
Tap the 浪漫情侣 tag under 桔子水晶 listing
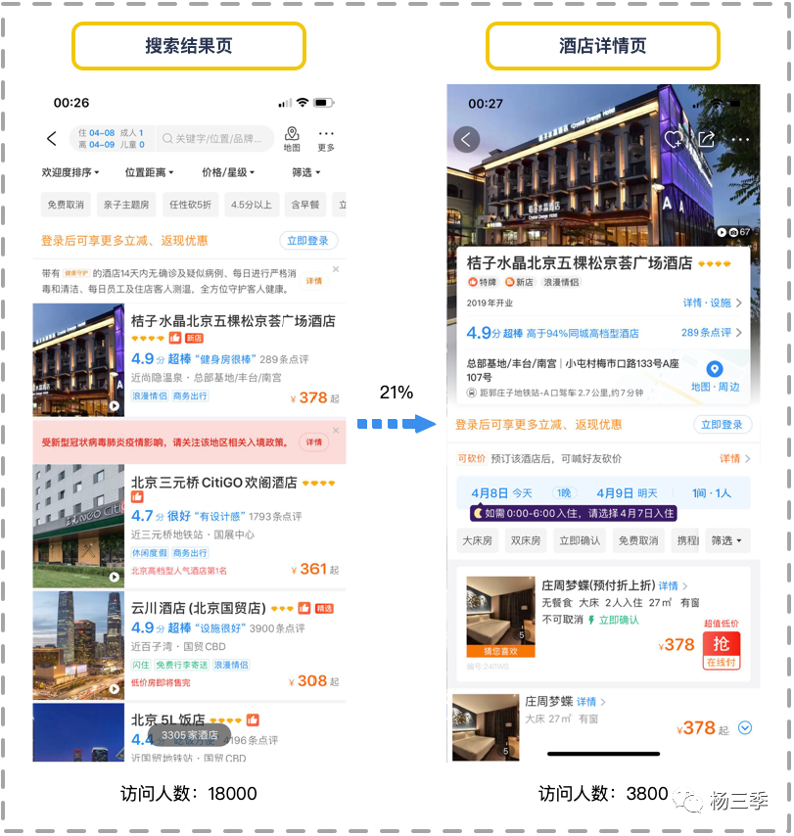(x=150, y=396)
